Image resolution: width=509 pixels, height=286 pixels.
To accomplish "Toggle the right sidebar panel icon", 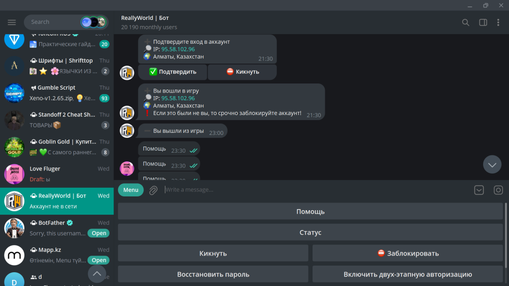I will point(483,22).
